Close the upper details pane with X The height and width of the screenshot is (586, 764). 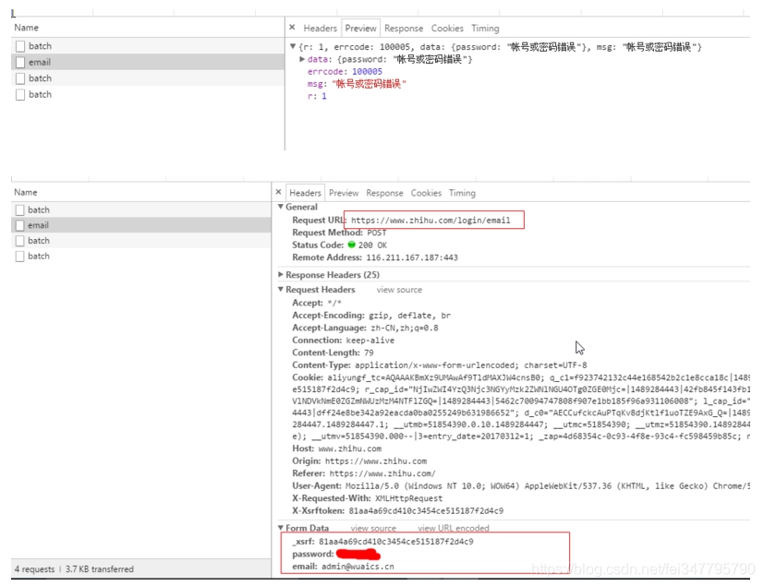coord(292,28)
